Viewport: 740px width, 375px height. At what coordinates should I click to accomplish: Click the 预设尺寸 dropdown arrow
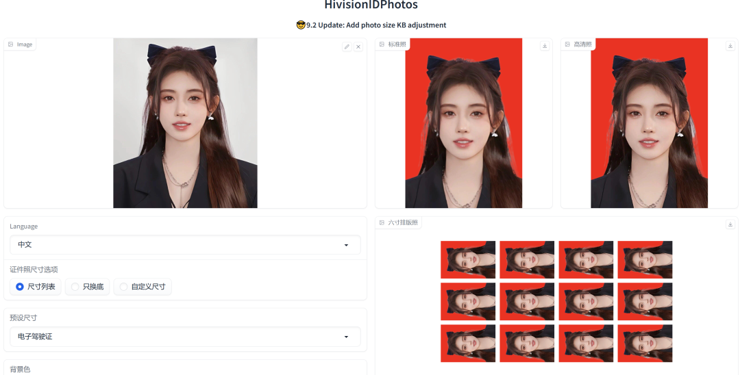(x=347, y=337)
